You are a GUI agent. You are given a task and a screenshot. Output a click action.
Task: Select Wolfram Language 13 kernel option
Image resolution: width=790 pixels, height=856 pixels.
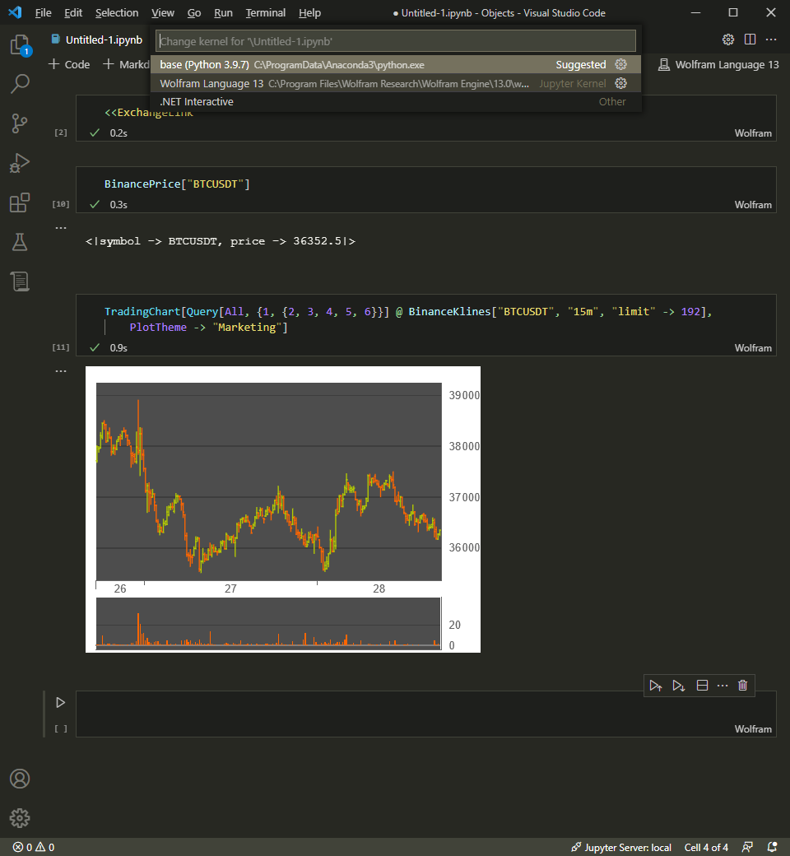coord(395,83)
